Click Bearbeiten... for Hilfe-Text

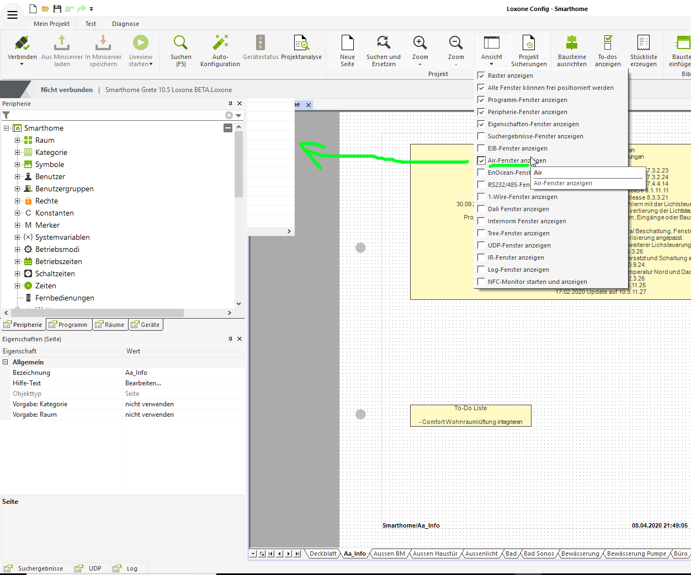coord(143,383)
